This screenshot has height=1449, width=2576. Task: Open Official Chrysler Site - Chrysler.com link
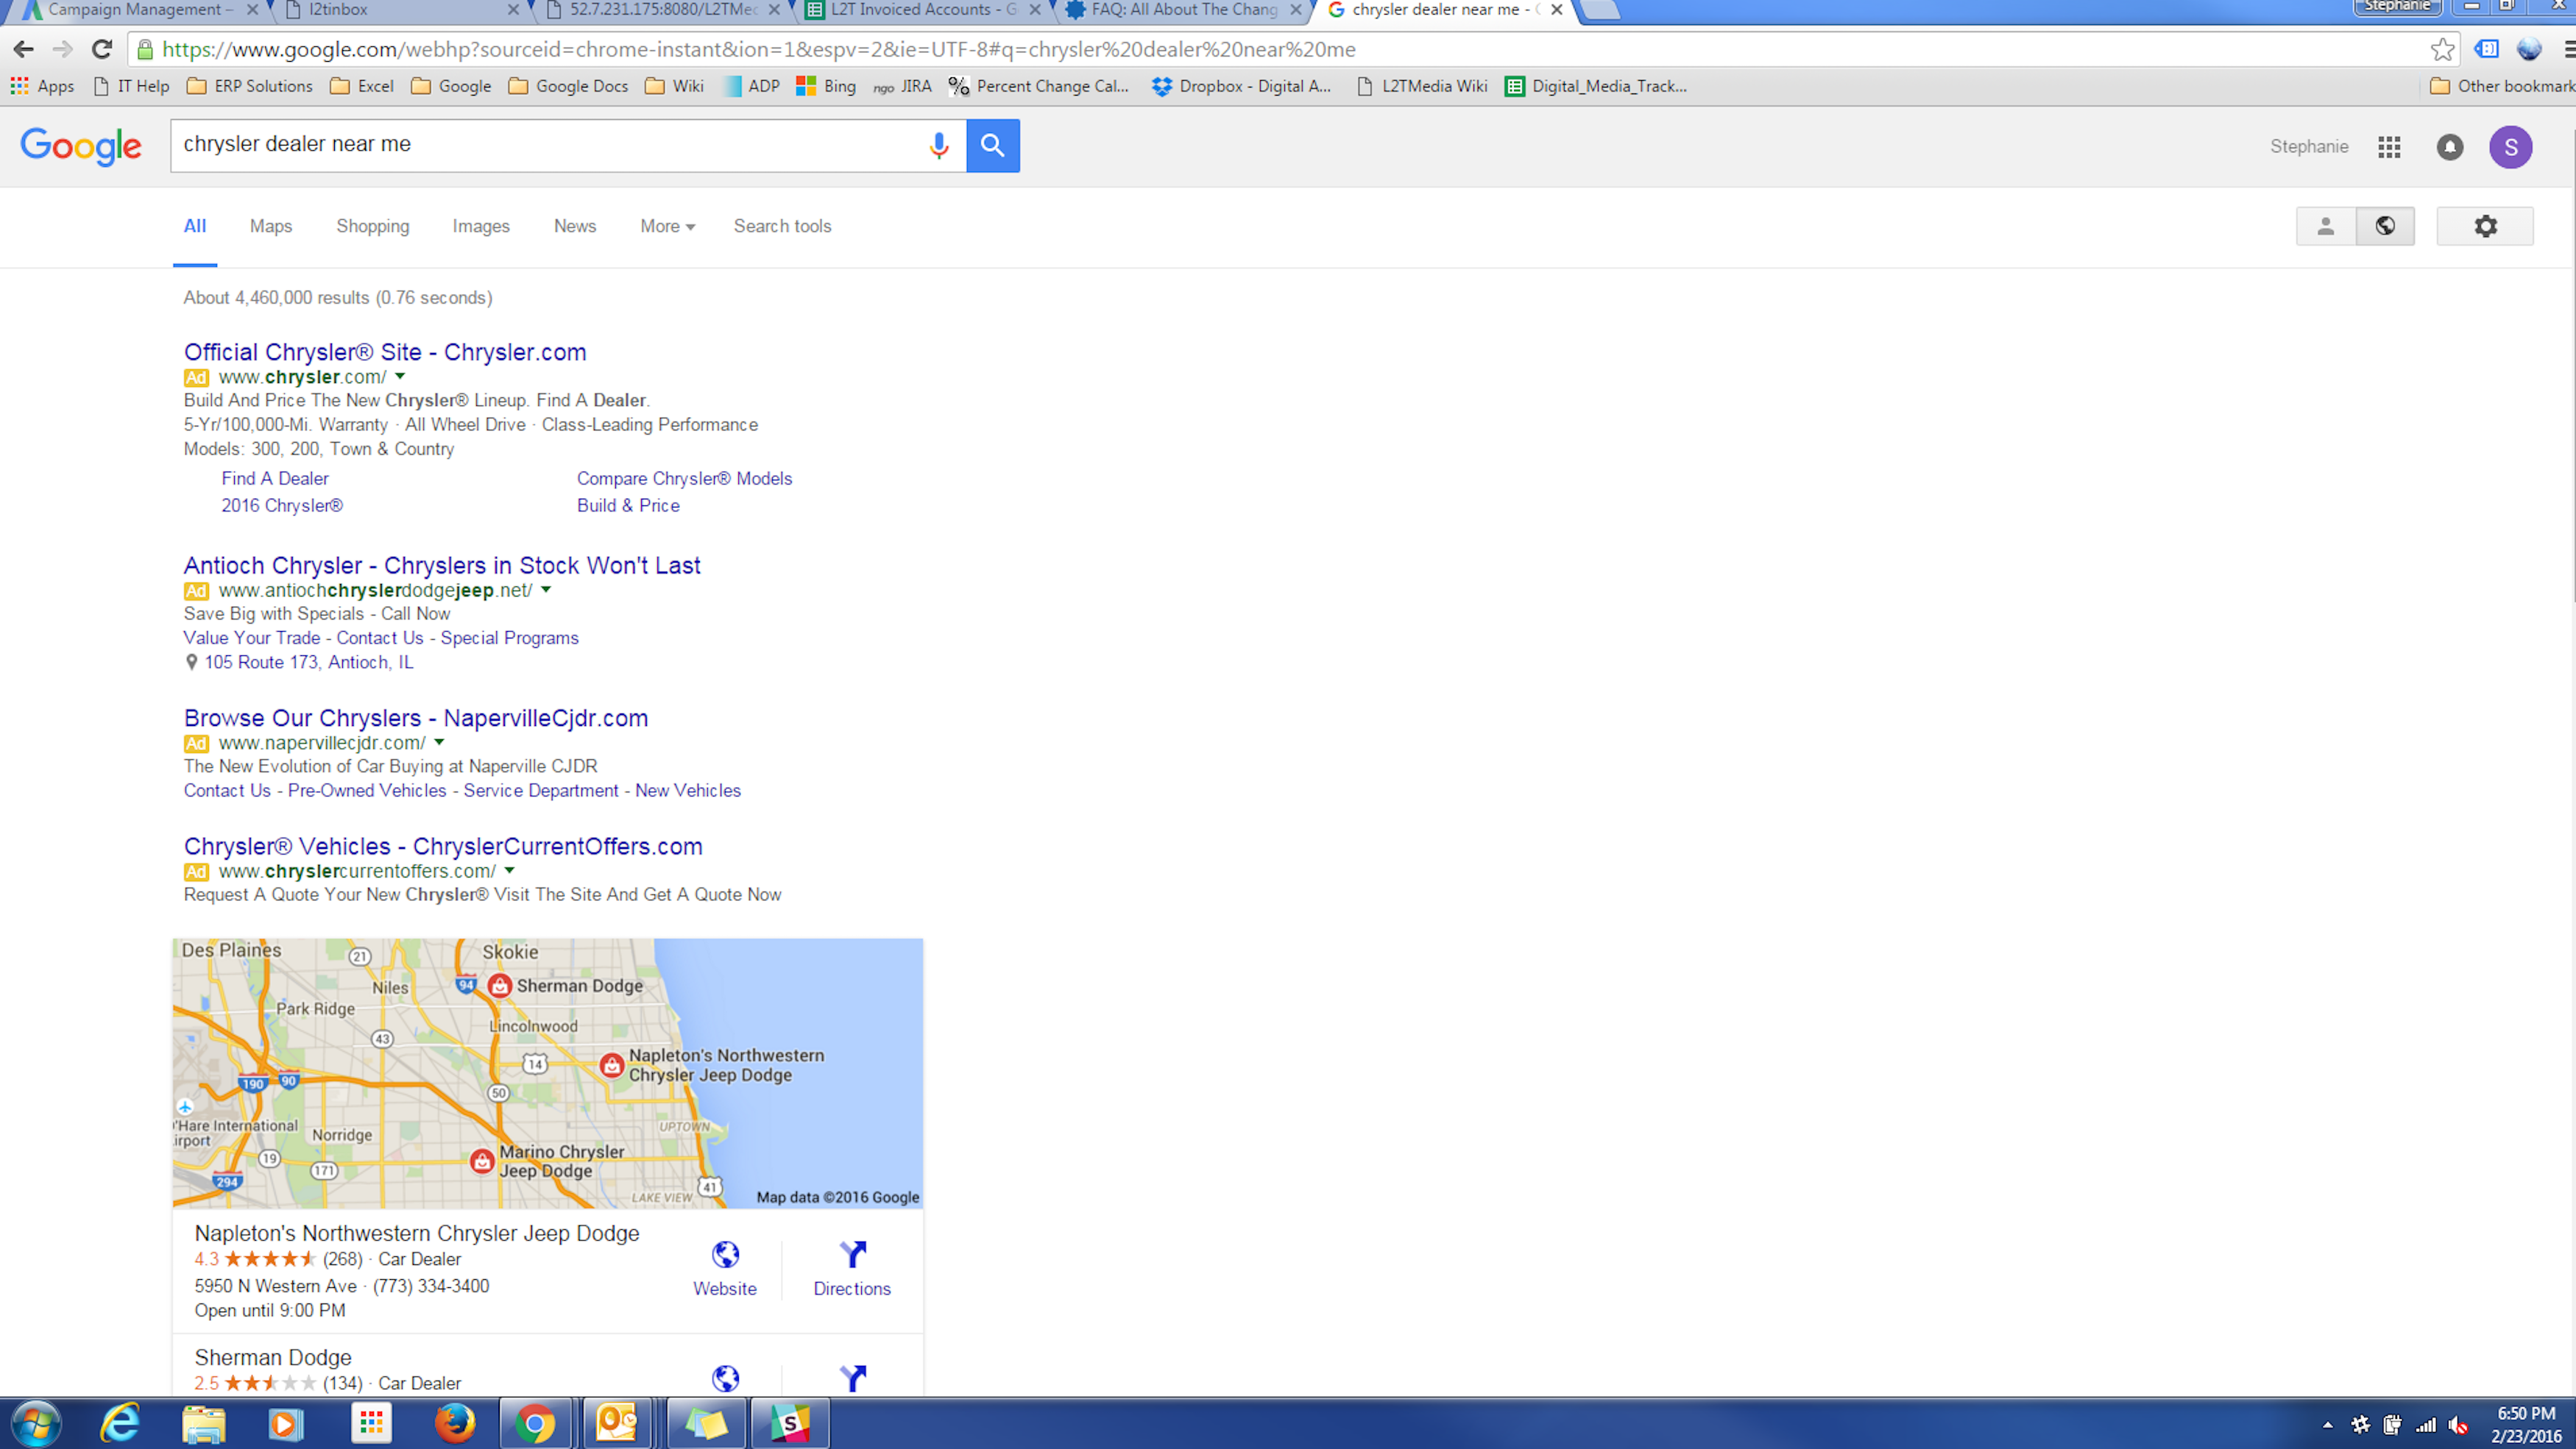click(x=385, y=352)
